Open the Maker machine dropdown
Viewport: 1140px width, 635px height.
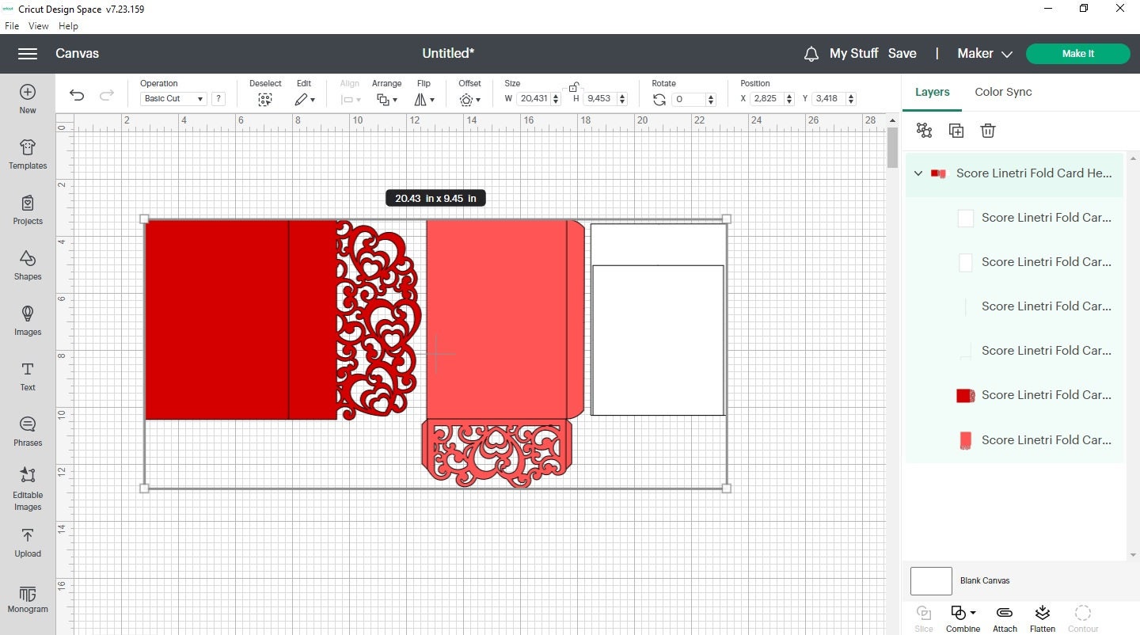(983, 53)
